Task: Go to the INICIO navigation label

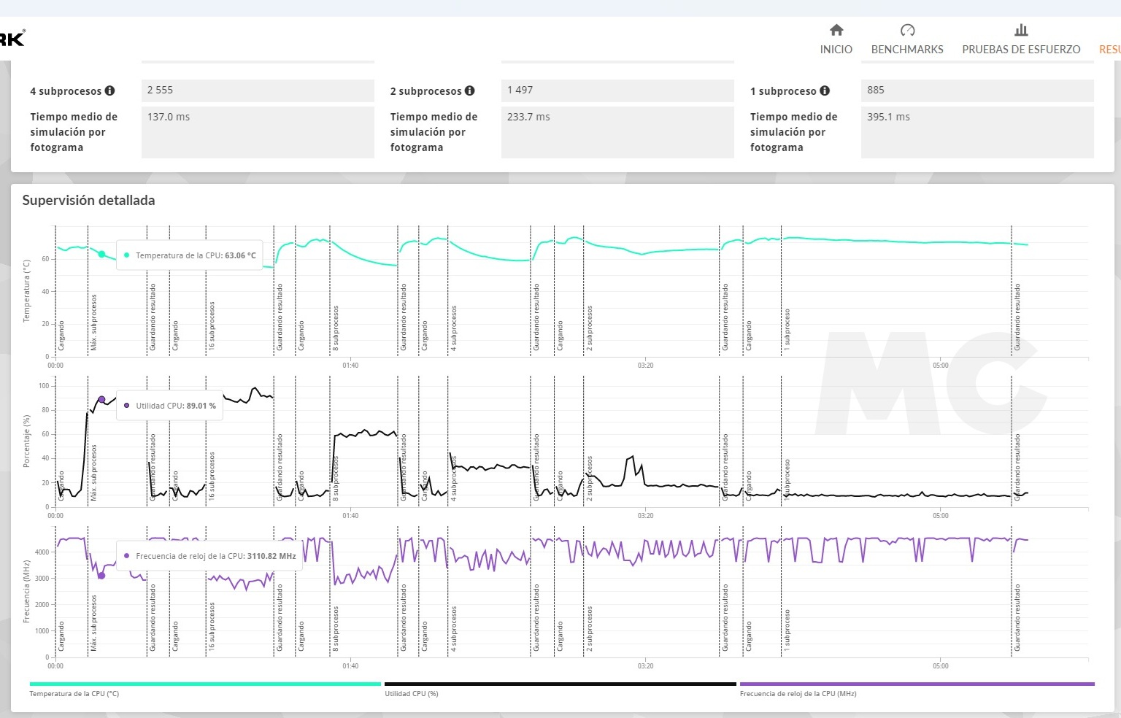Action: pyautogui.click(x=836, y=50)
